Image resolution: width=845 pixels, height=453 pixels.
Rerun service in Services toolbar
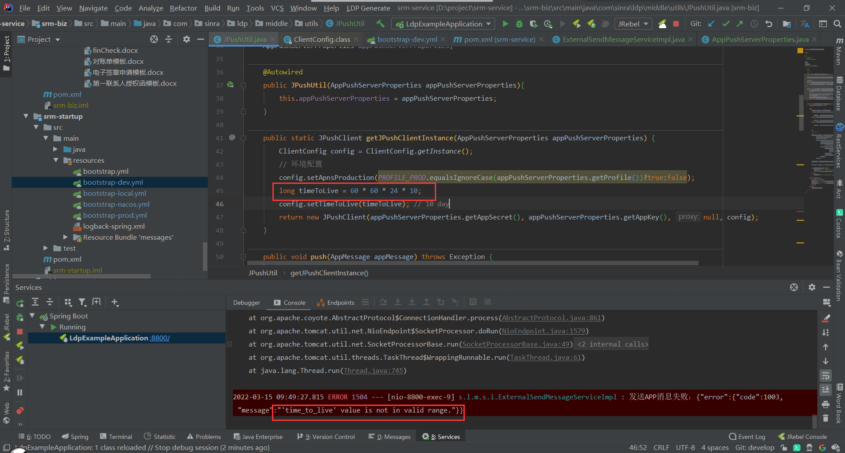[x=20, y=303]
